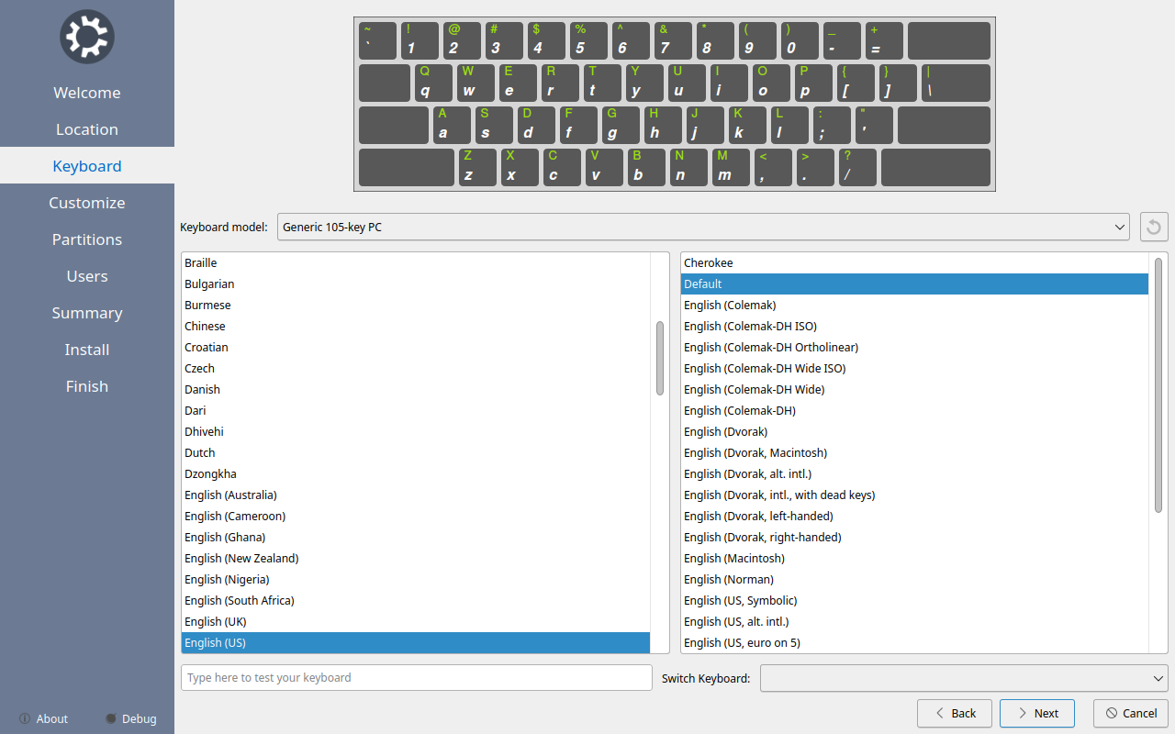1175x734 pixels.
Task: Select the Default variant row
Action: tap(914, 284)
